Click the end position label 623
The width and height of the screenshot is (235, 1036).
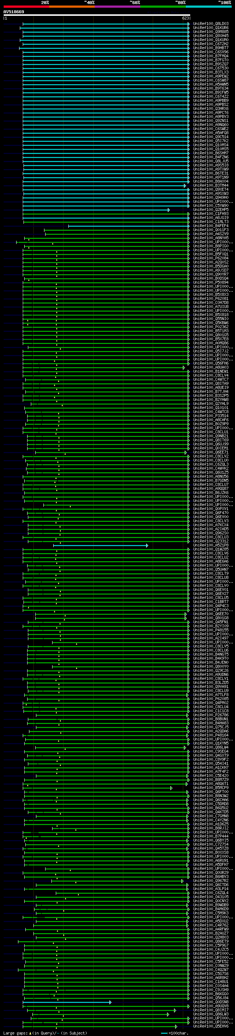click(x=185, y=18)
